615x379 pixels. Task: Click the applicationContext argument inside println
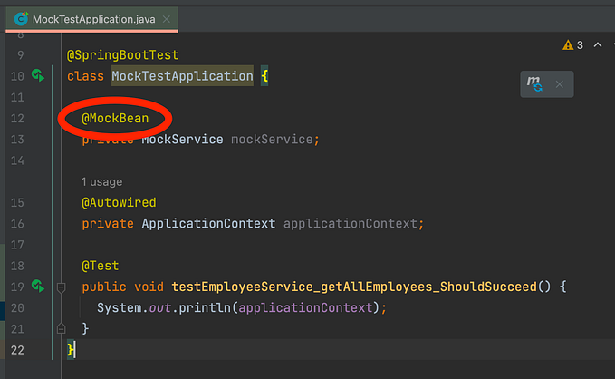(x=305, y=307)
